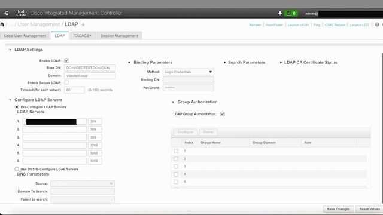Select Use DNS to Configure LDAP Servers

(17, 169)
